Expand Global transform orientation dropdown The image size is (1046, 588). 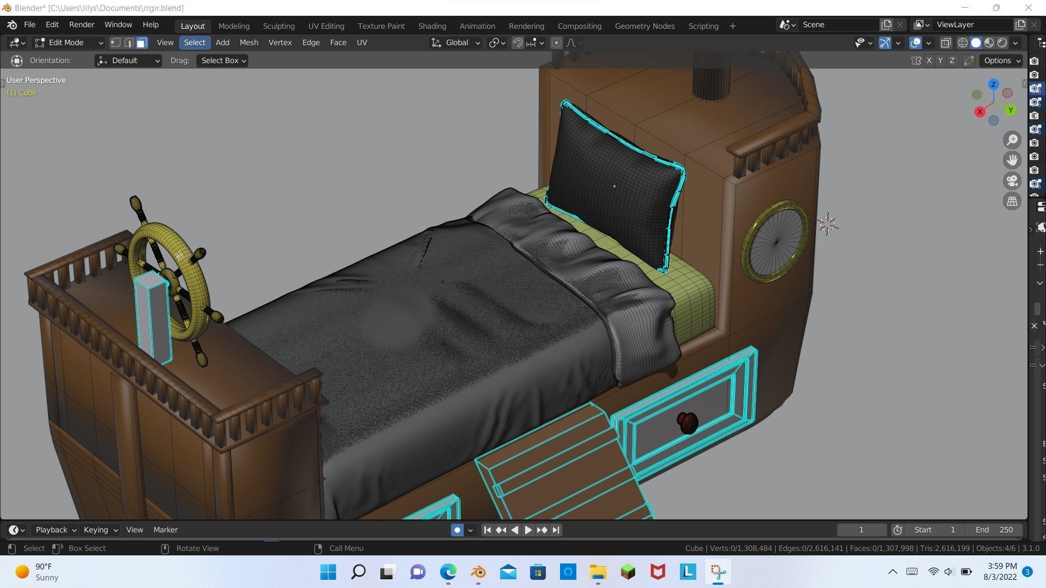(x=456, y=42)
